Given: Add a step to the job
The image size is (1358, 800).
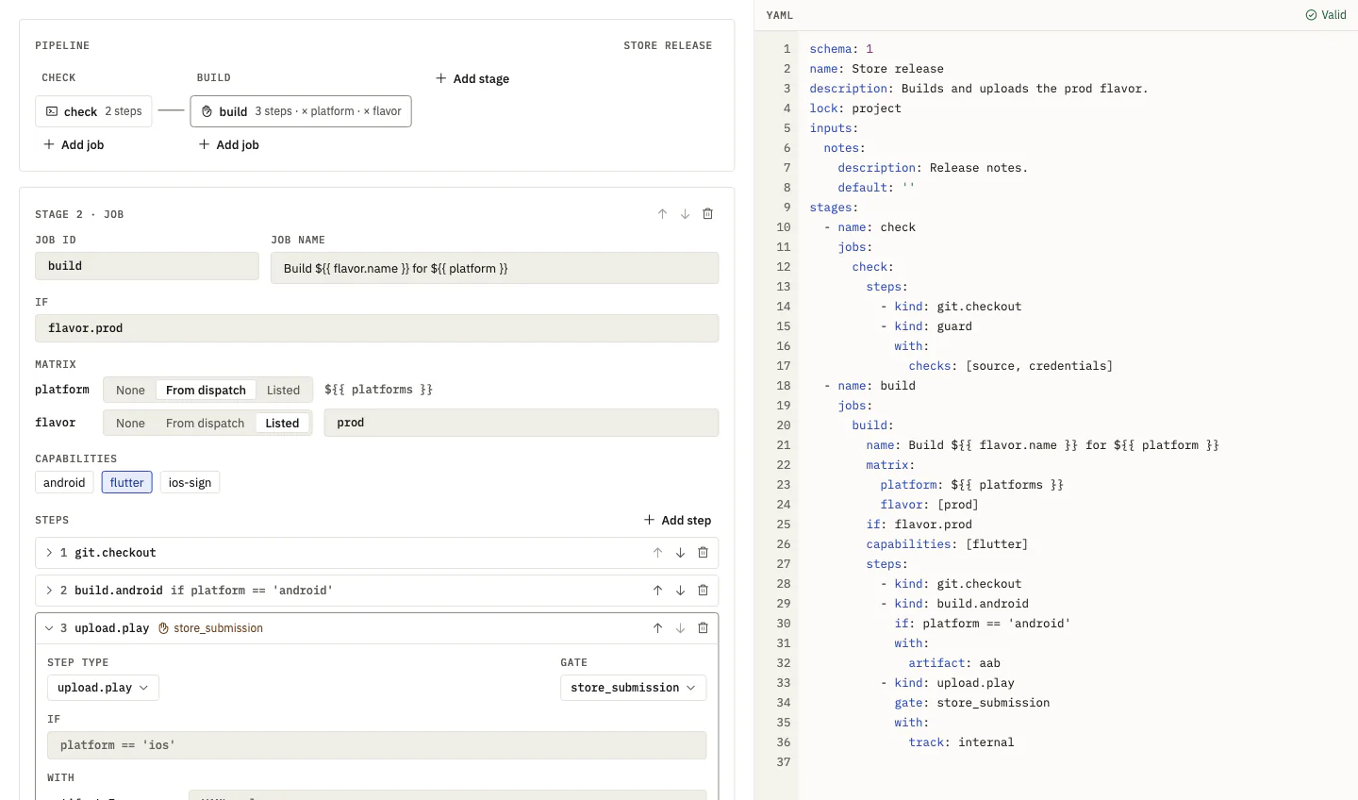Looking at the screenshot, I should click(x=677, y=521).
